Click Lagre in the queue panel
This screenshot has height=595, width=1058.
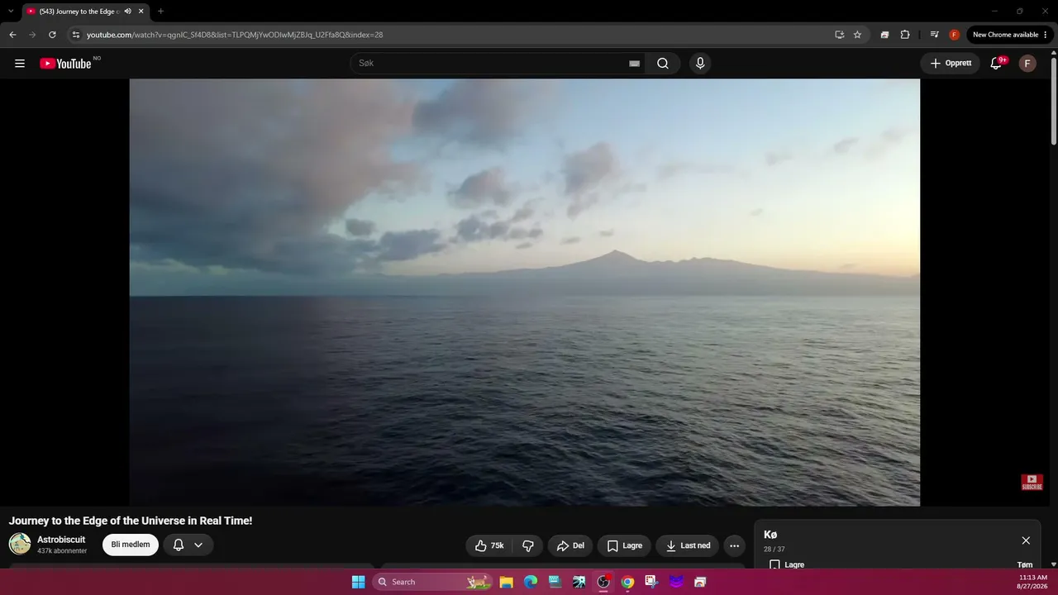[x=787, y=565]
